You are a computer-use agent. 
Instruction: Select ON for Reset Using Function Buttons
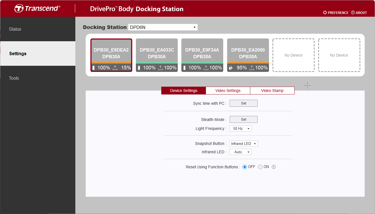coord(260,167)
